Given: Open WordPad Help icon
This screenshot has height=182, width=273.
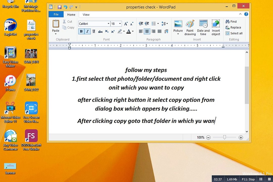Looking at the screenshot, I should pos(246,14).
